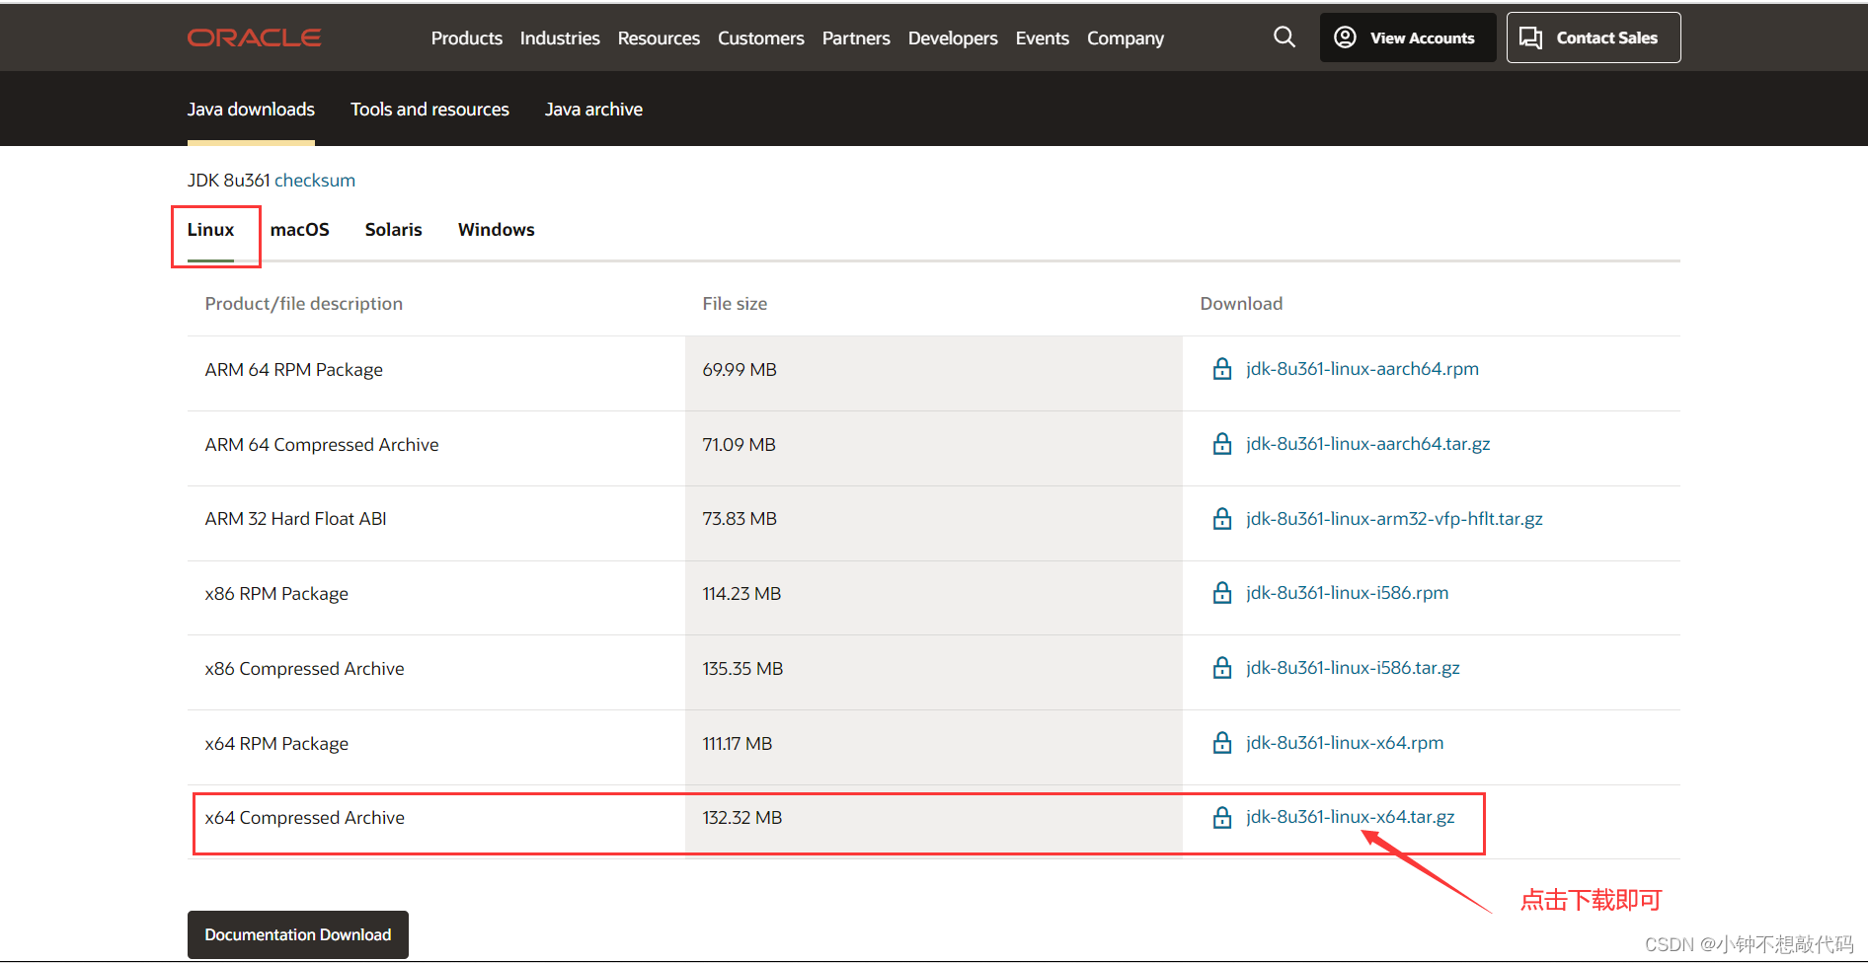Open the Products menu

[x=467, y=38]
